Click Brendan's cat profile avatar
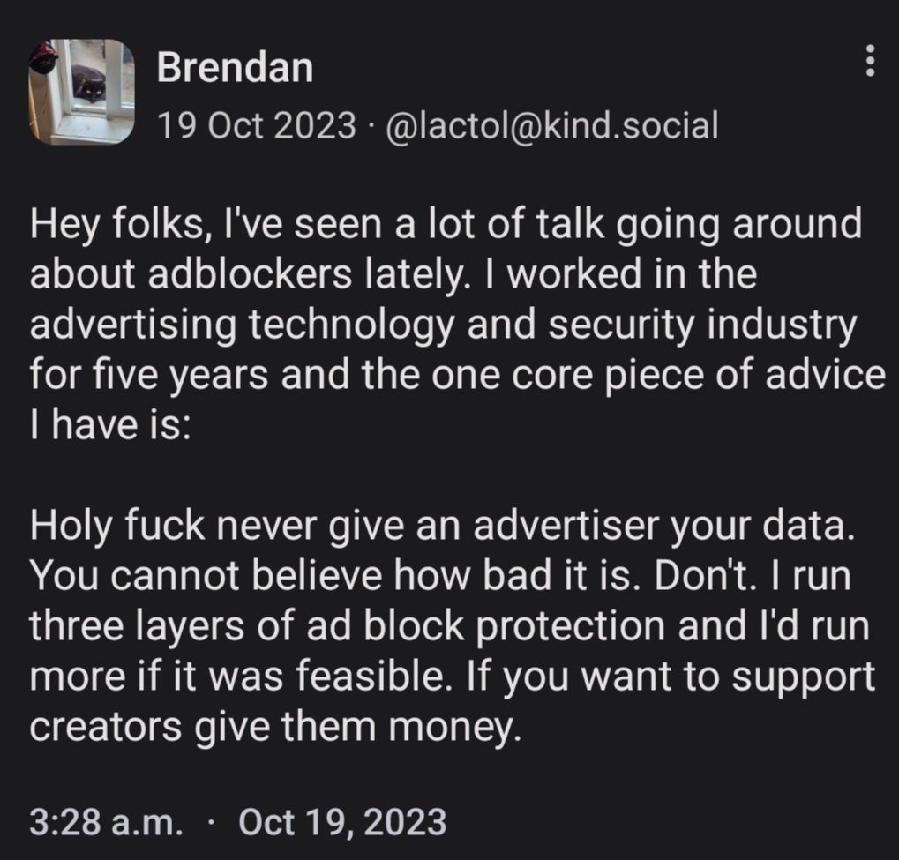The width and height of the screenshot is (899, 860). (x=81, y=91)
